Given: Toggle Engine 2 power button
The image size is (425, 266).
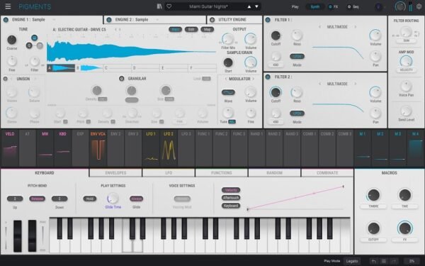Looking at the screenshot, I should click(x=109, y=20).
